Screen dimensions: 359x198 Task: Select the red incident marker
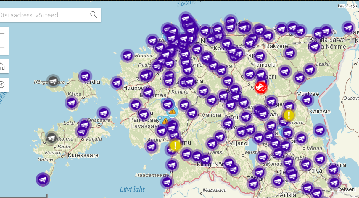261,87
